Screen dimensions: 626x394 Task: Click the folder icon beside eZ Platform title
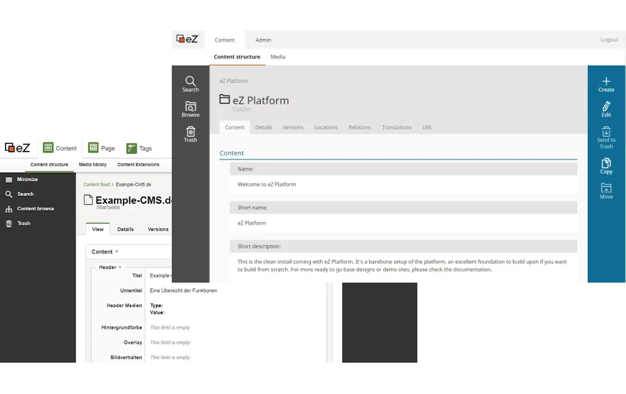225,99
